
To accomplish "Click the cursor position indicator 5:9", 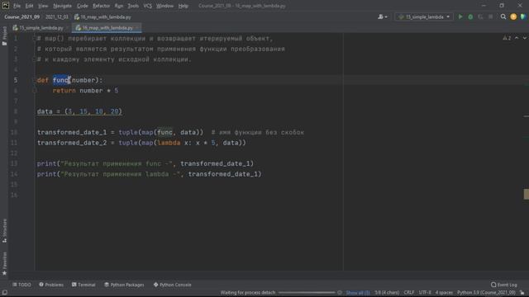I will [x=387, y=293].
